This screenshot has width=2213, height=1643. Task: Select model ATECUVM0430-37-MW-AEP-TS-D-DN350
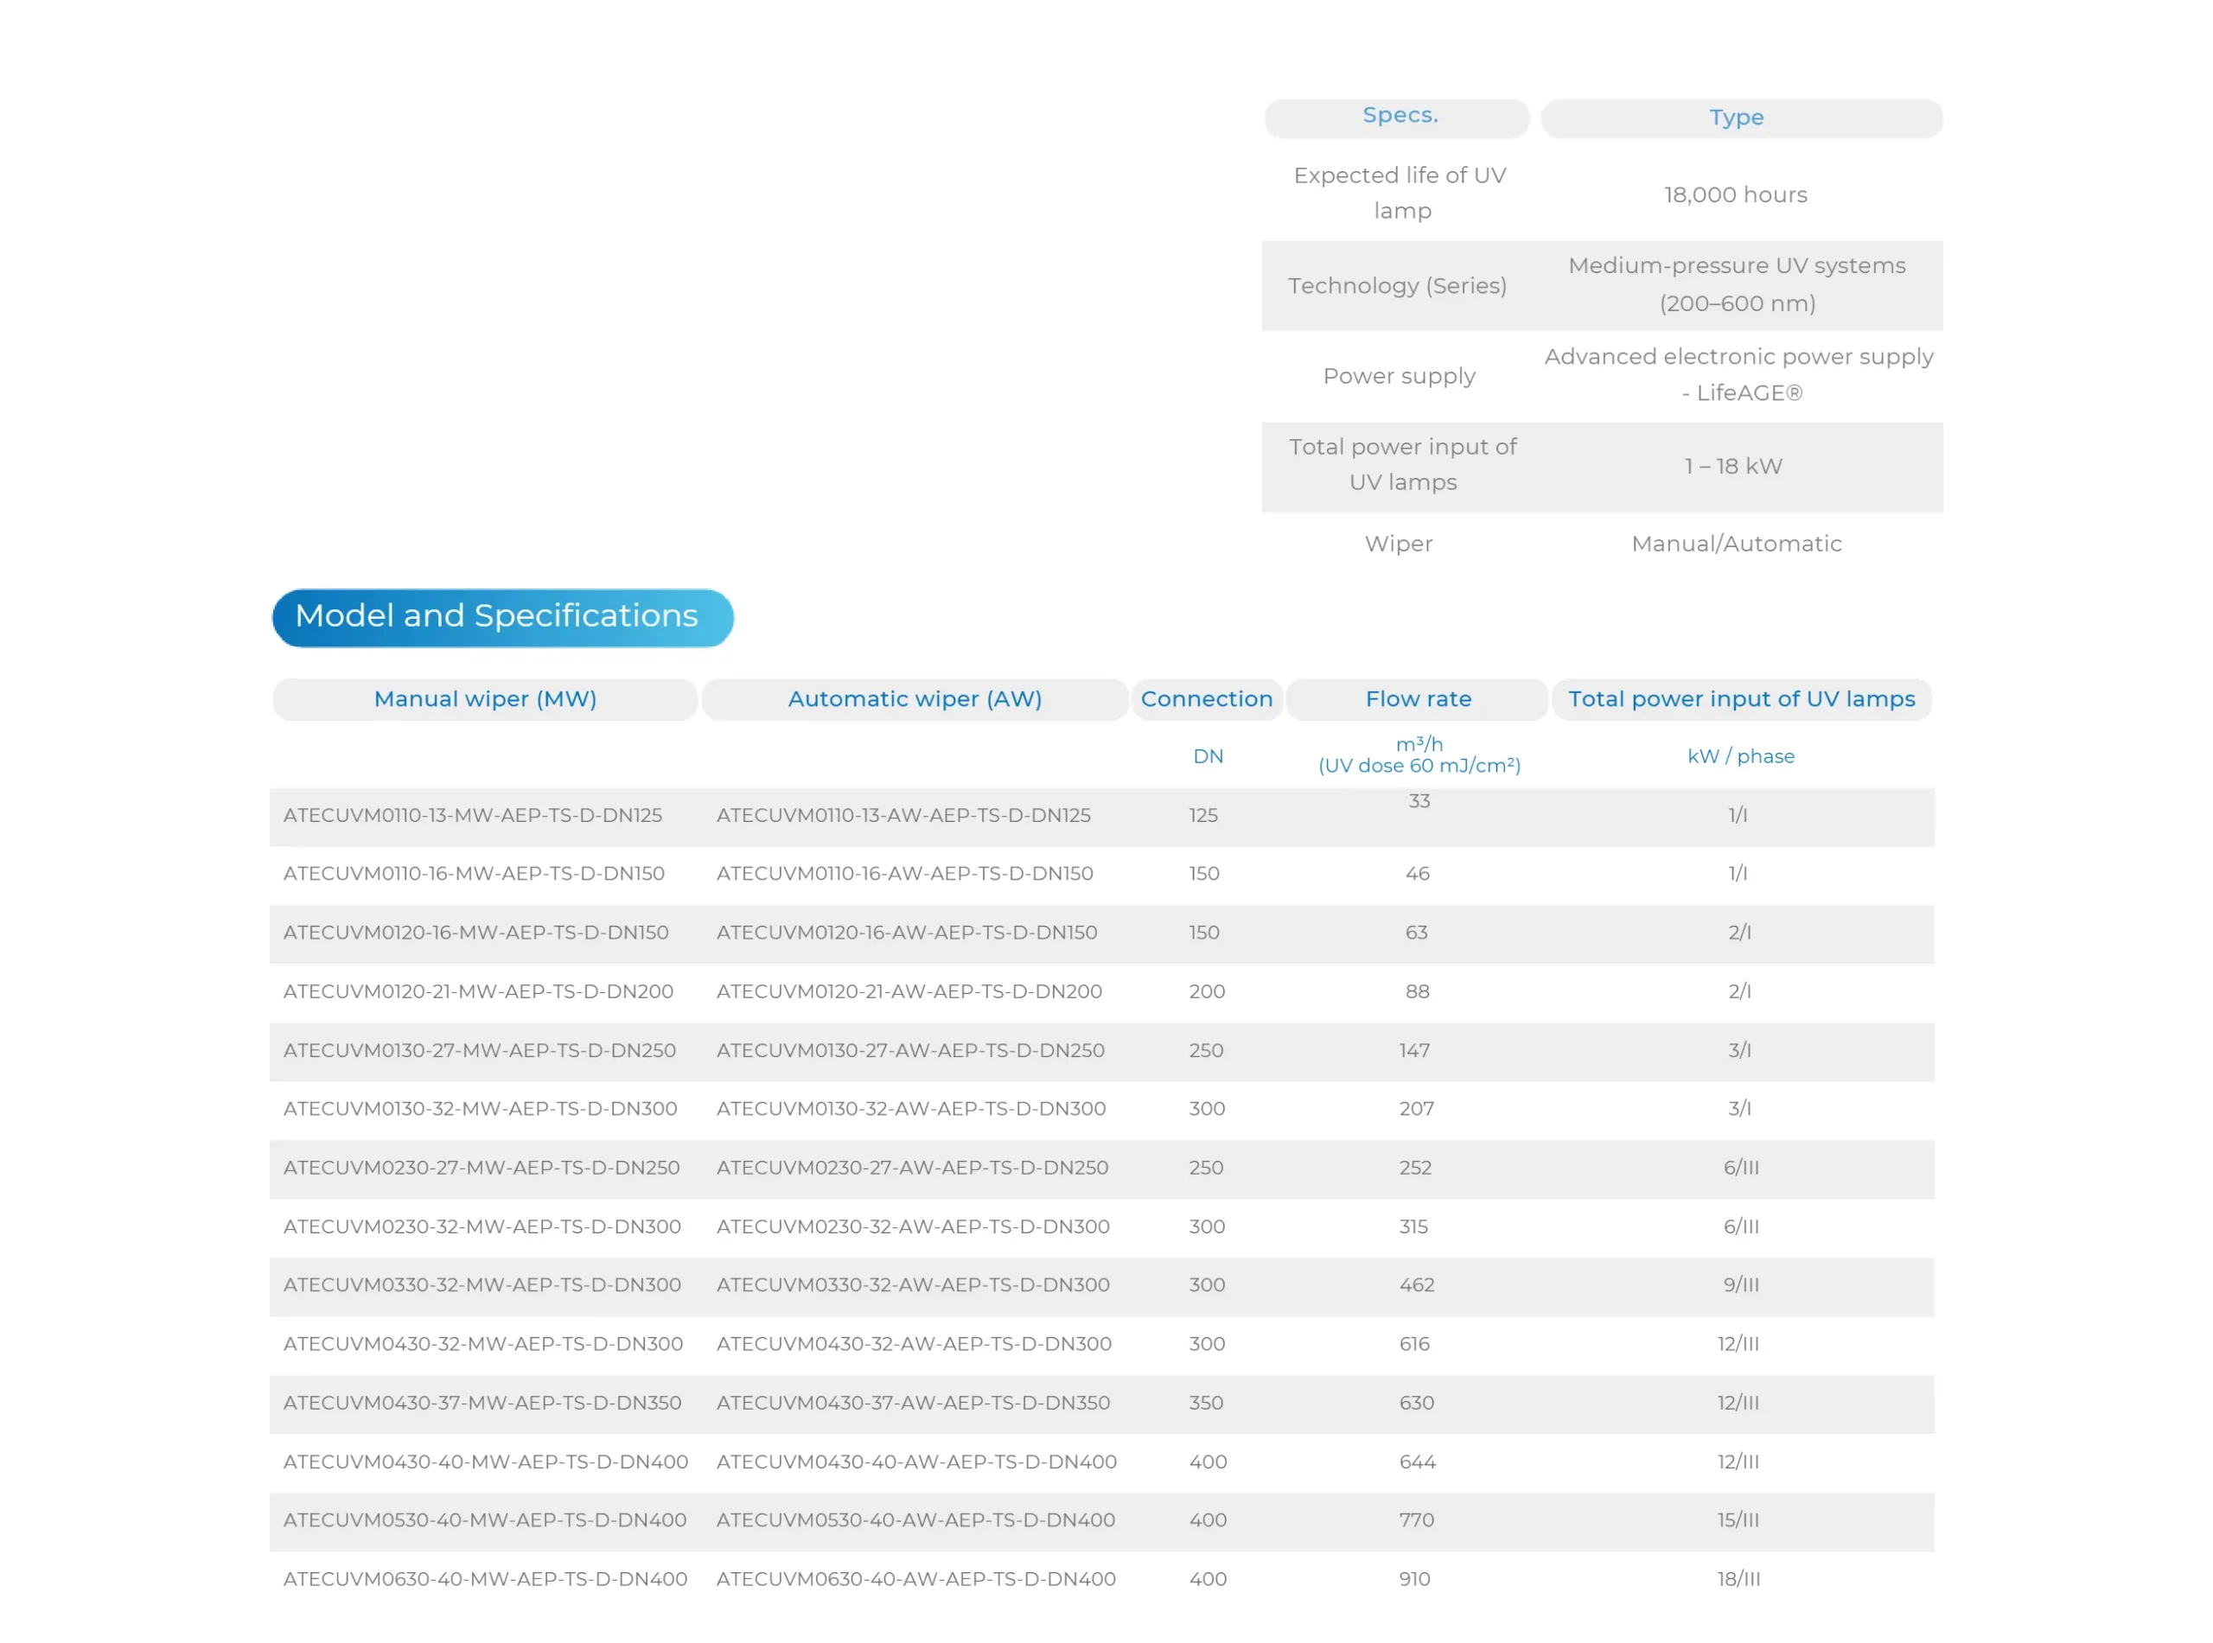point(482,1404)
